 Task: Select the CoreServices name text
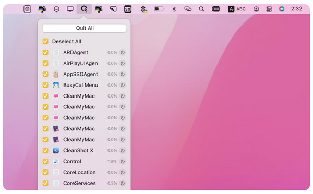pos(79,183)
